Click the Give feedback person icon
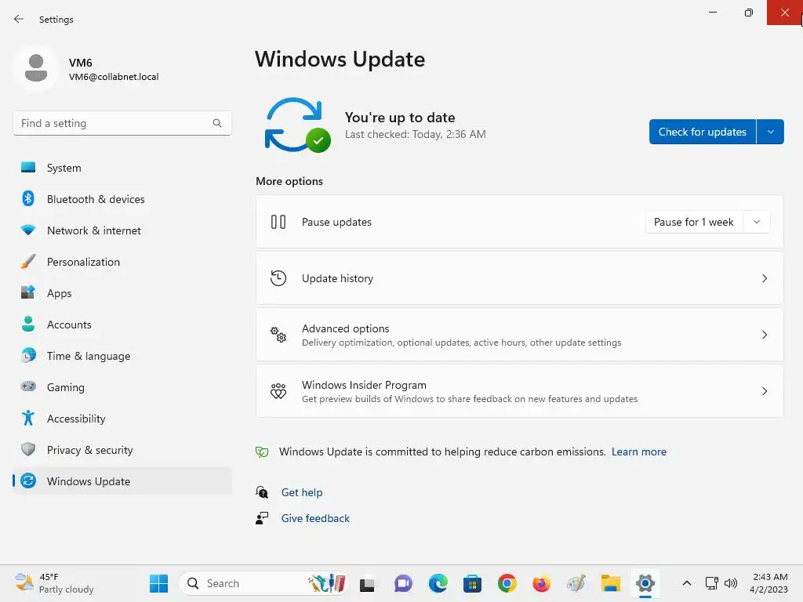Viewport: 803px width, 602px height. (x=262, y=518)
